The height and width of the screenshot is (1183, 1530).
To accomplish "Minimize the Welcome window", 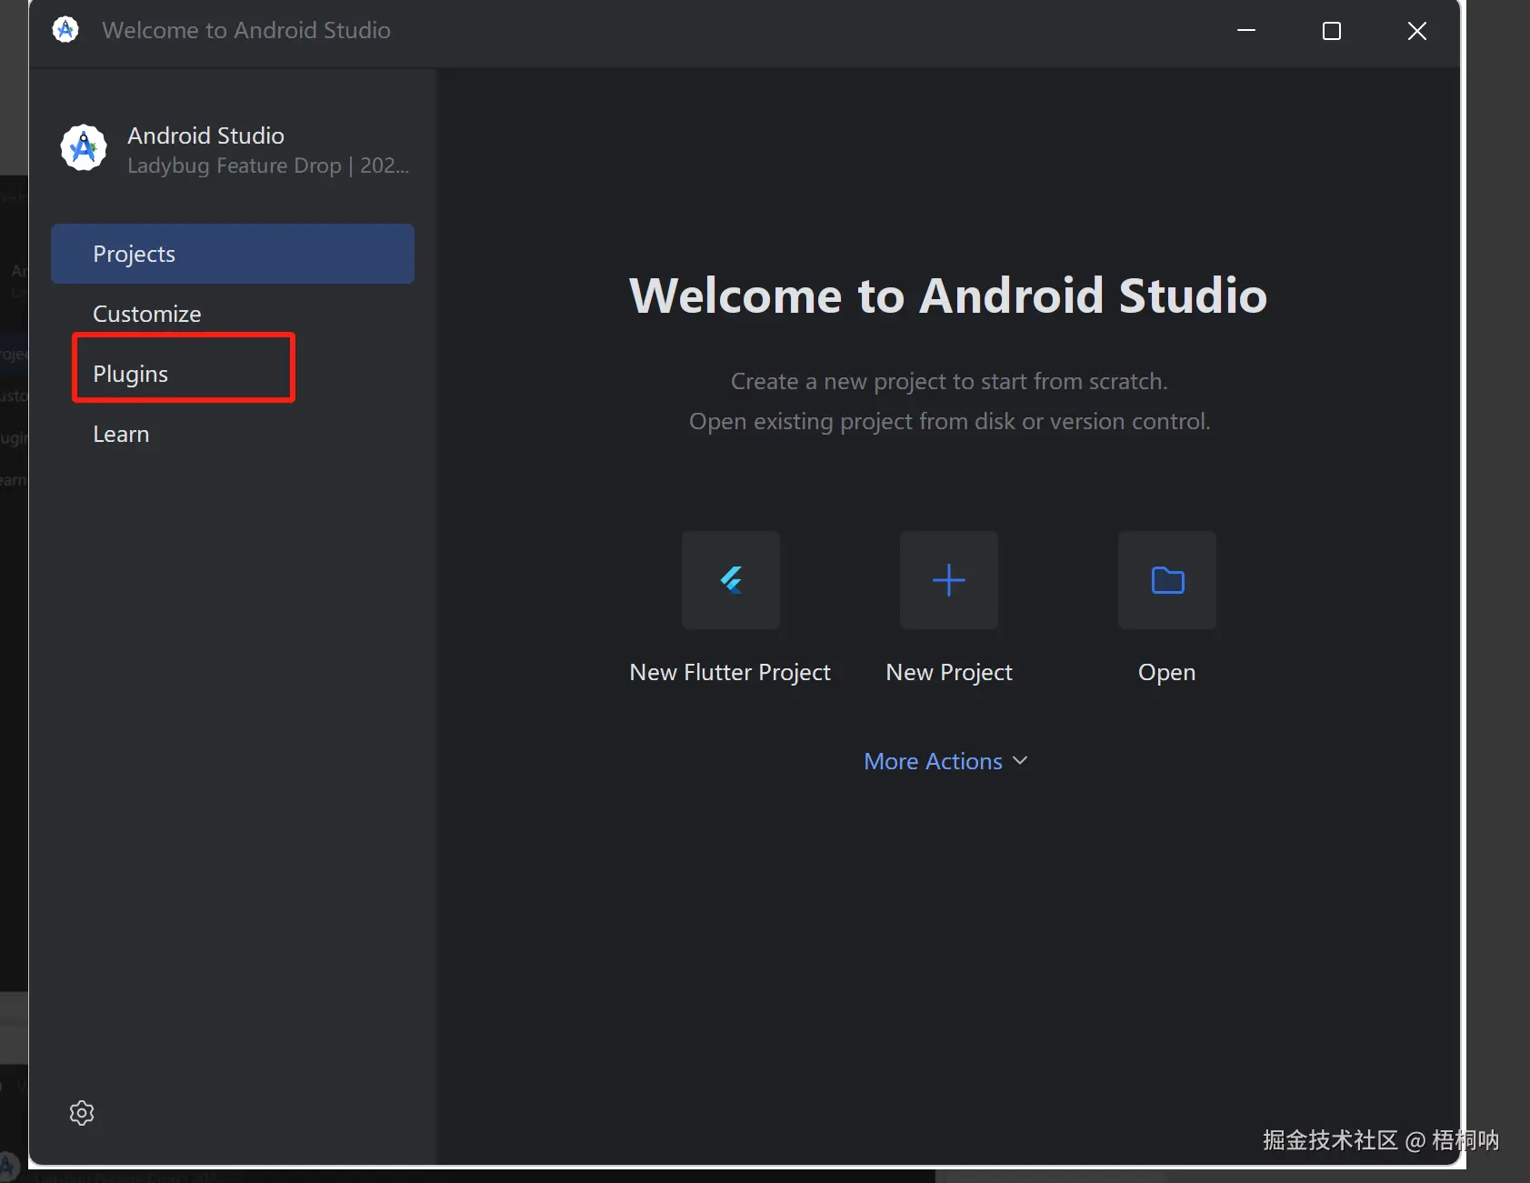I will 1246,31.
